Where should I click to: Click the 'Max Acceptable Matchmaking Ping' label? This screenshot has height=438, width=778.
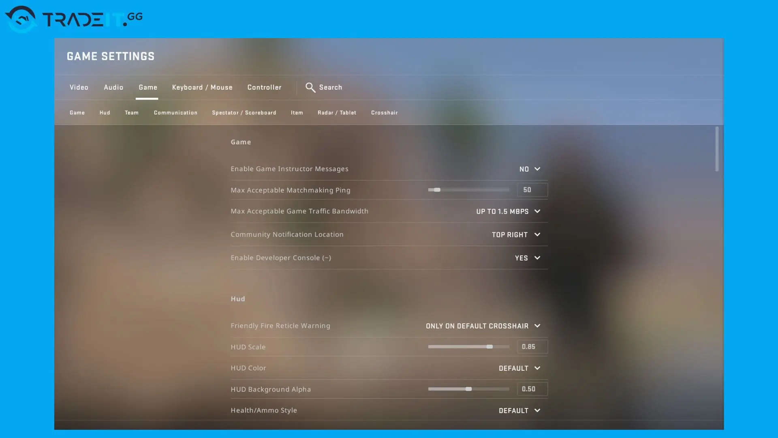291,190
